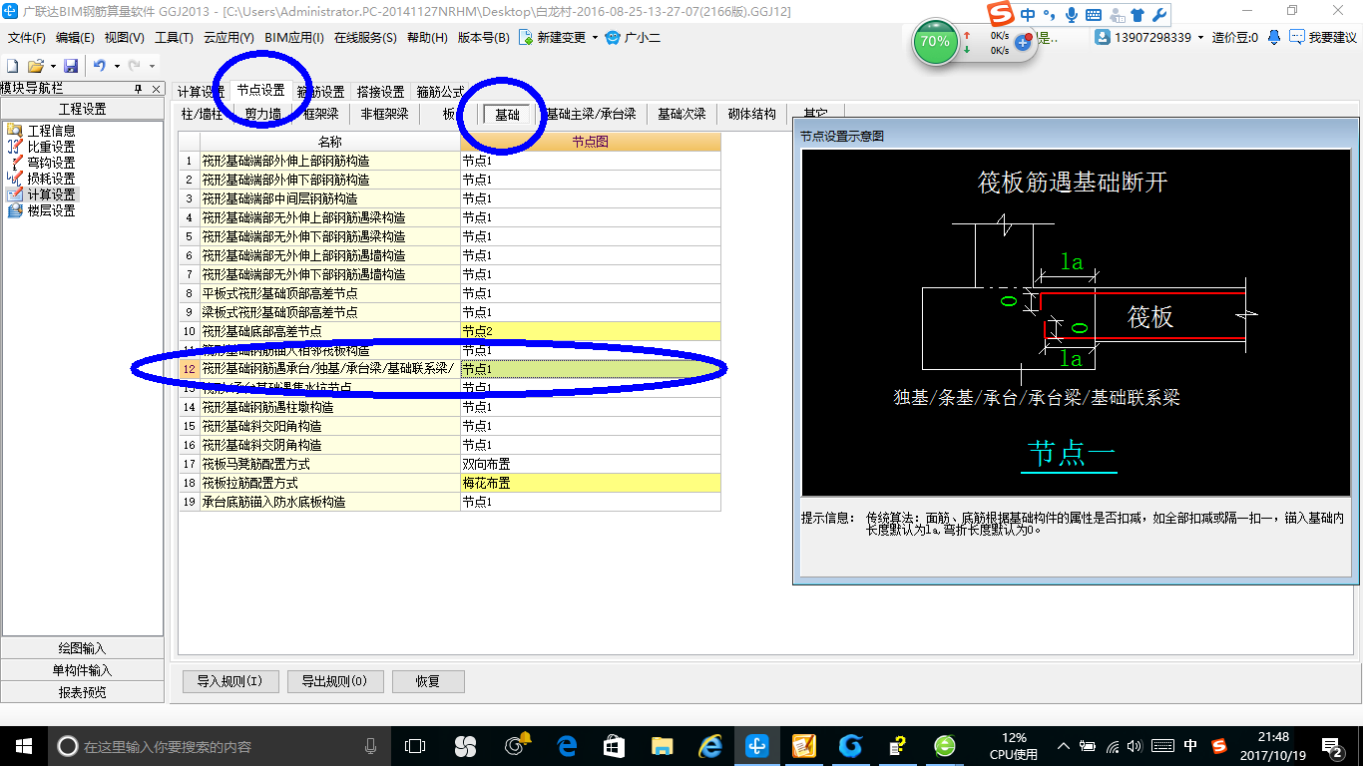1363x766 pixels.
Task: Expand account dropdown next to 13907298339
Action: click(x=1202, y=38)
